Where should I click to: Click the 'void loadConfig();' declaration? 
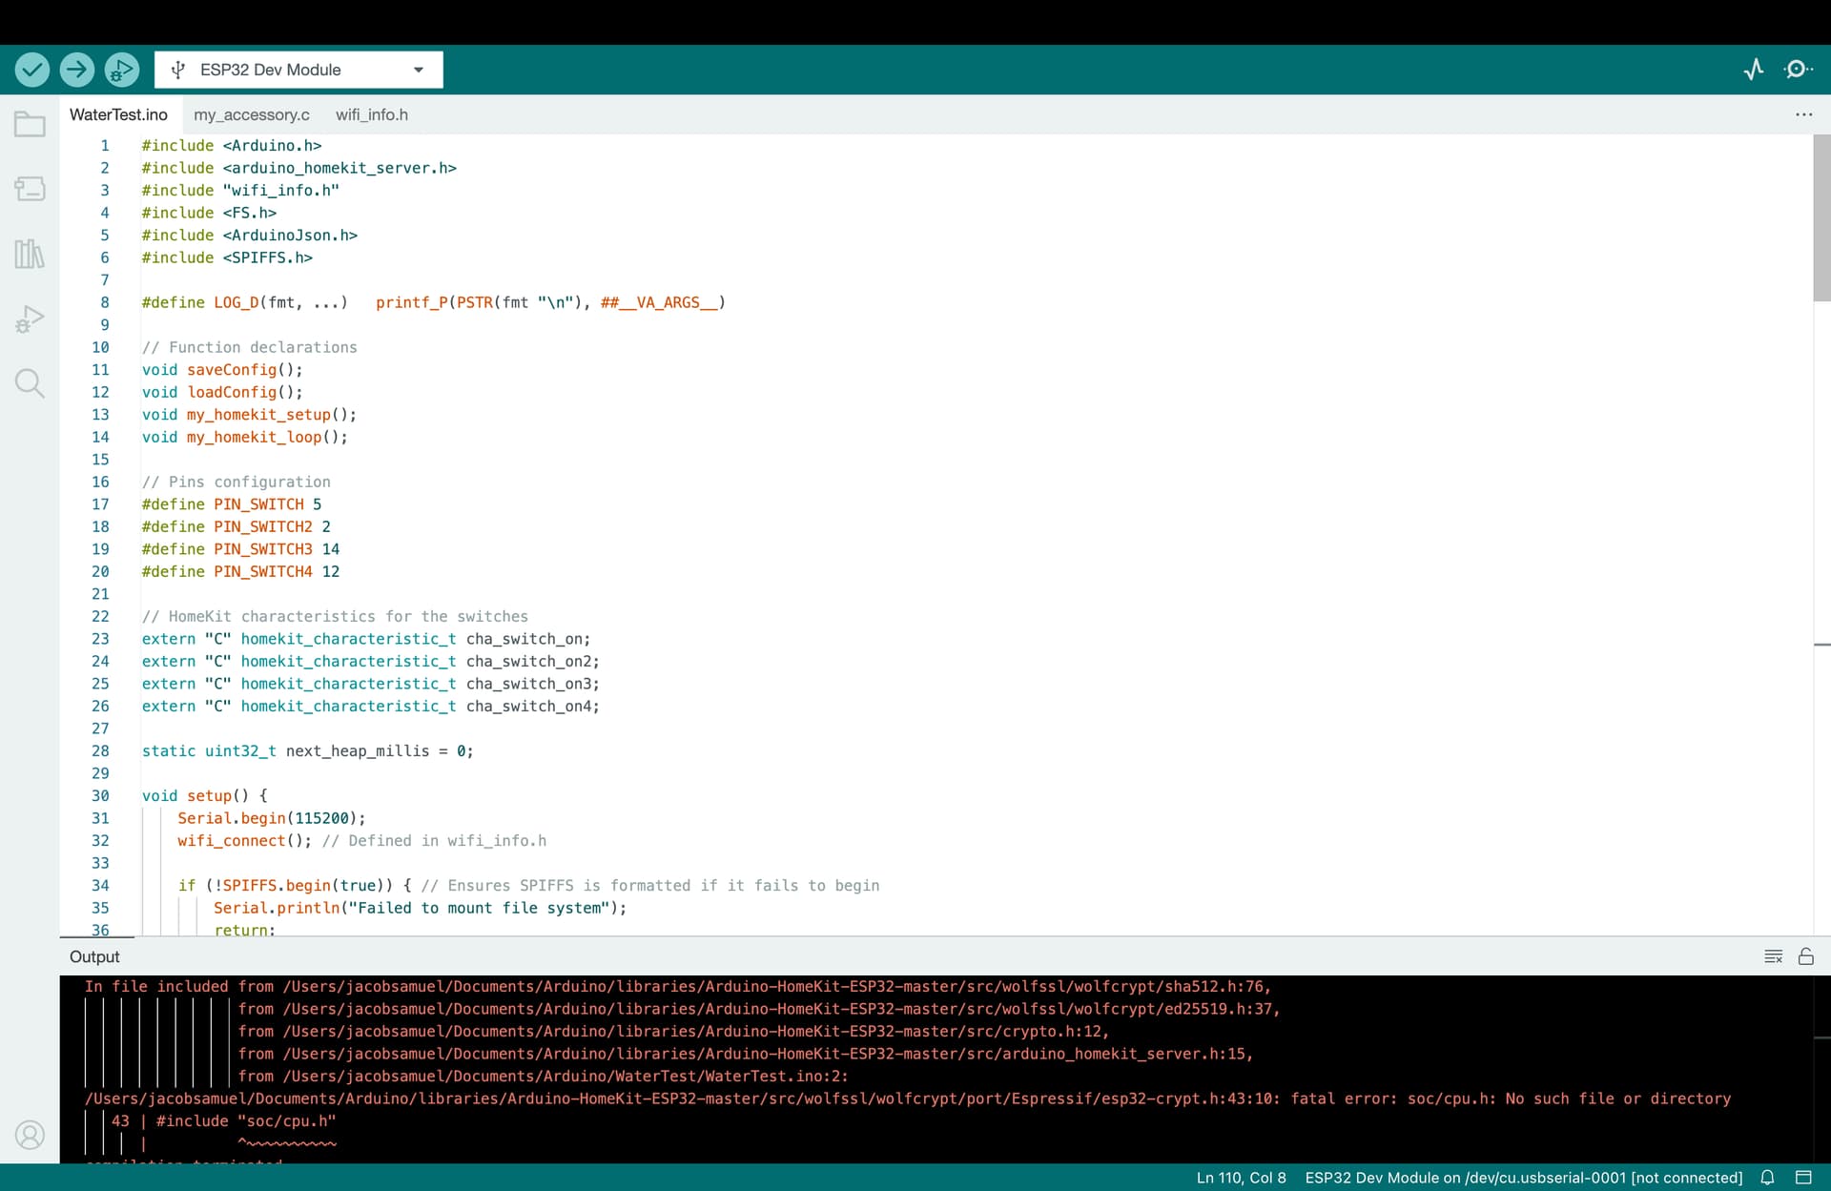(222, 392)
